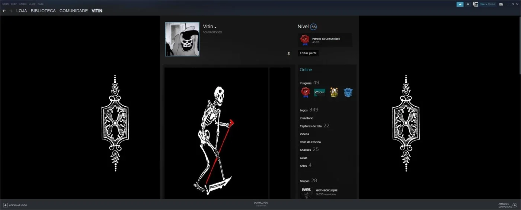Open the Ajuda menu
The height and width of the screenshot is (210, 521).
point(41,4)
